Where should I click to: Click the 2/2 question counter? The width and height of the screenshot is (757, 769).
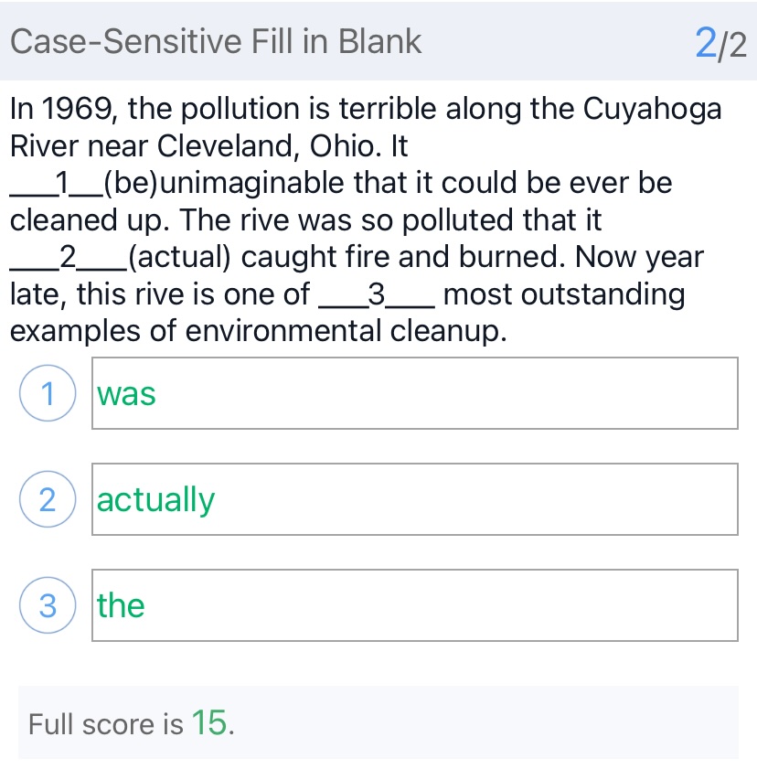pos(720,42)
